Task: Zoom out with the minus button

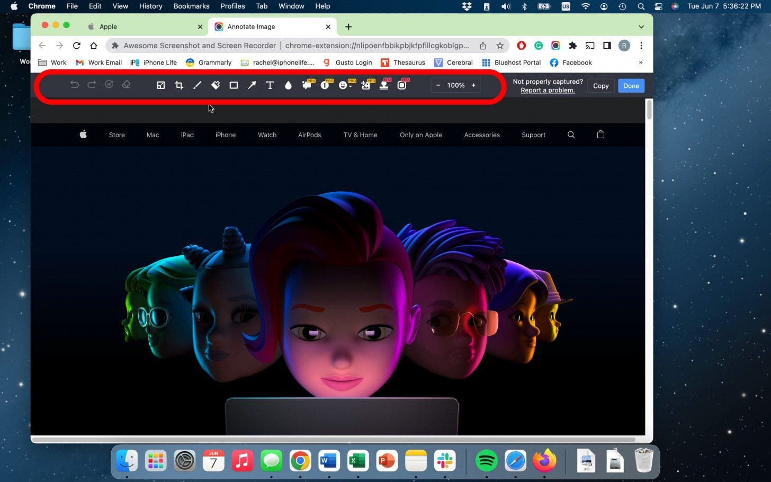Action: (438, 85)
